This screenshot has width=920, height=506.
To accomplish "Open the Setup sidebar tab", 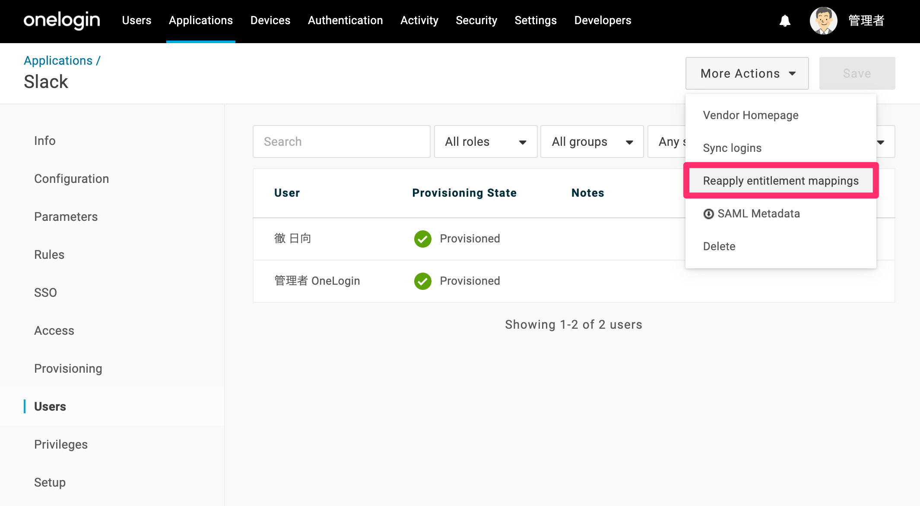I will (50, 482).
